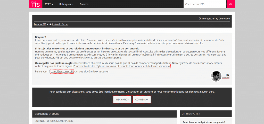
Task: Click the CONNEXION button in the dark banner
Action: click(x=142, y=100)
